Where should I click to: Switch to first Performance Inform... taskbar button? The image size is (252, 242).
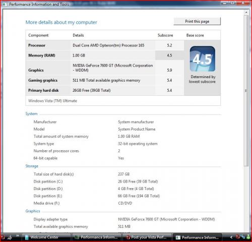97,237
